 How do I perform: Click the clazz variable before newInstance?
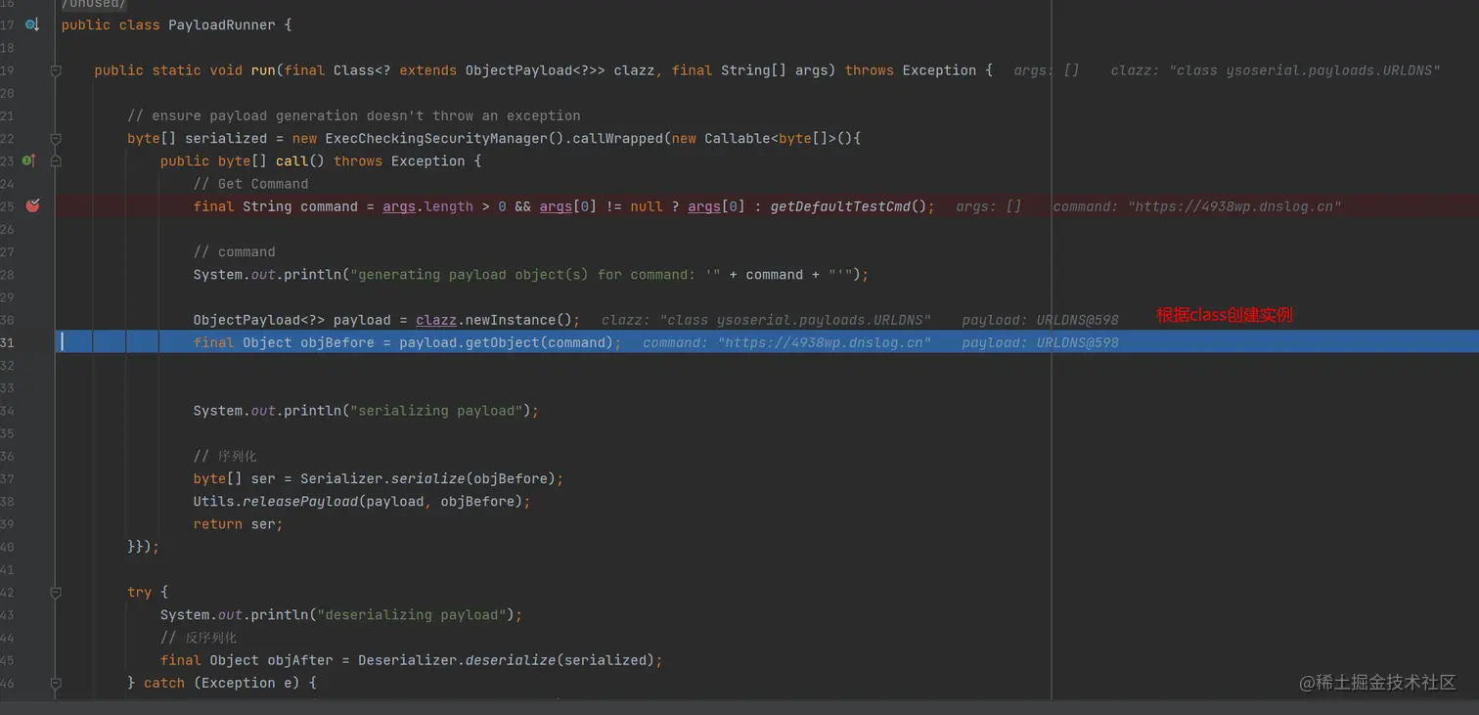pyautogui.click(x=436, y=320)
